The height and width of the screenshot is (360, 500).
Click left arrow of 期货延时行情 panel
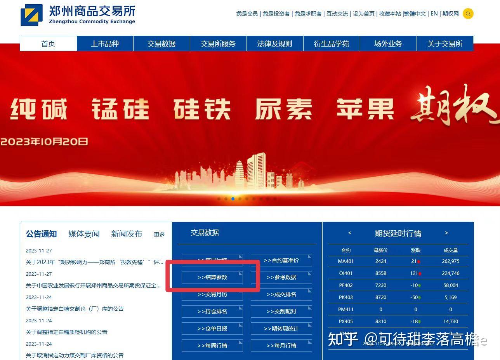click(x=349, y=233)
